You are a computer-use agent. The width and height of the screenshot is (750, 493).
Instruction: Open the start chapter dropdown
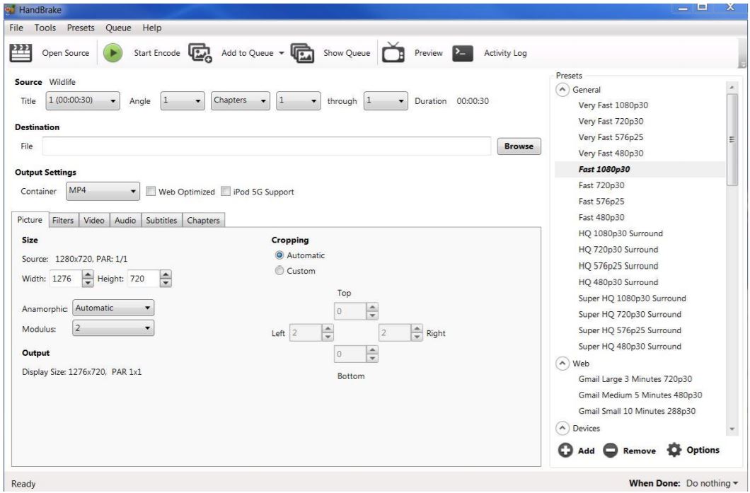(299, 101)
